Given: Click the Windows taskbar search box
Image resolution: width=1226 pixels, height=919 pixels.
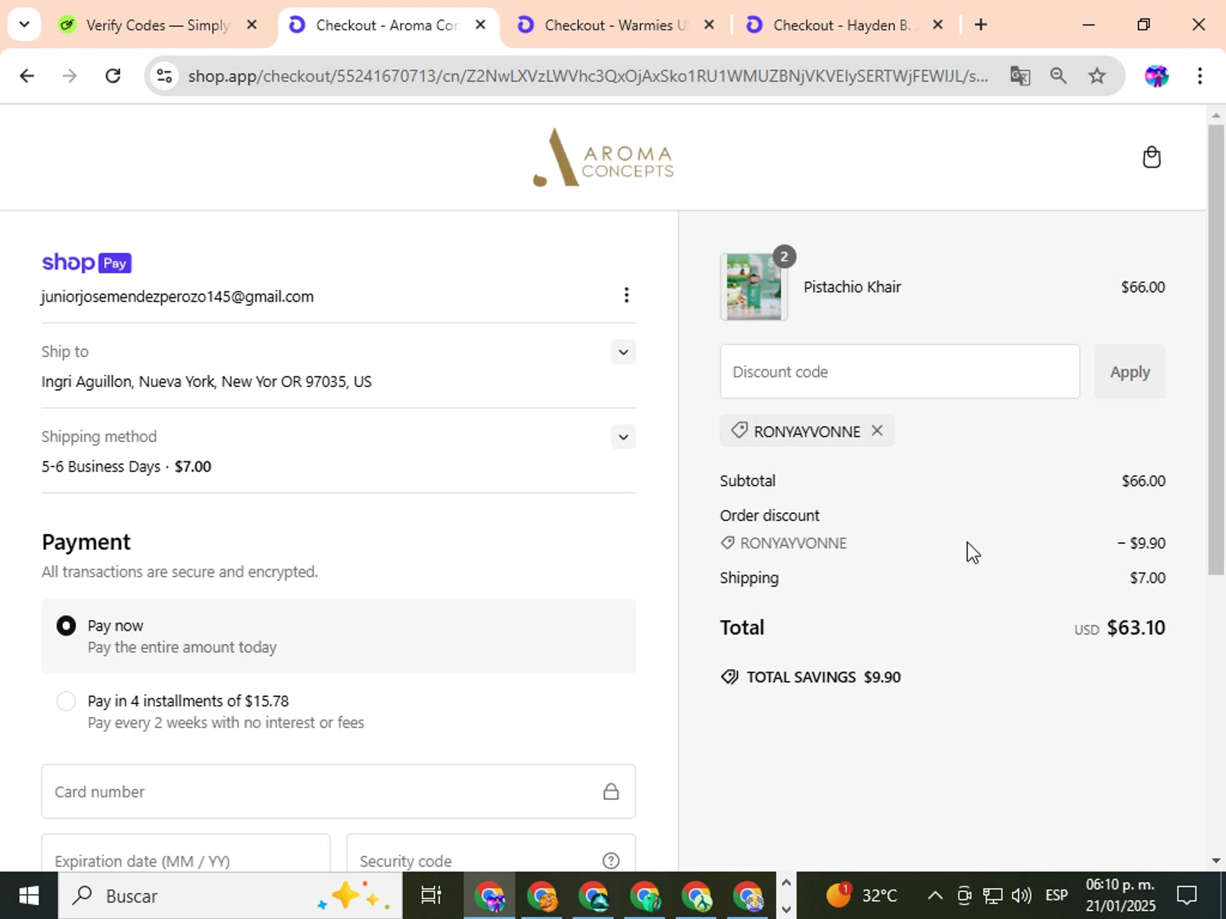Looking at the screenshot, I should tap(229, 895).
